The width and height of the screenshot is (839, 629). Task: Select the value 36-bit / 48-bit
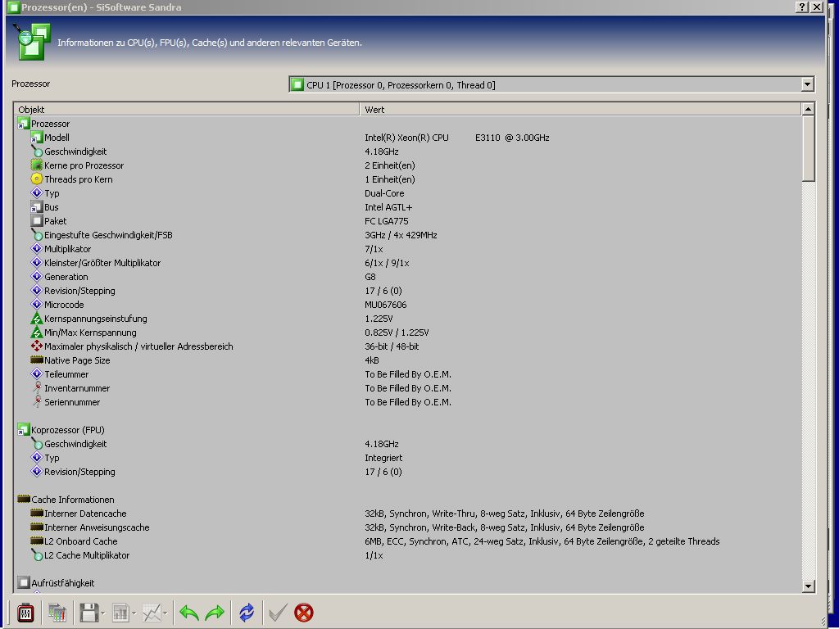pyautogui.click(x=392, y=346)
